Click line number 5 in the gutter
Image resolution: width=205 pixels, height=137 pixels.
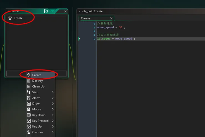94,39
